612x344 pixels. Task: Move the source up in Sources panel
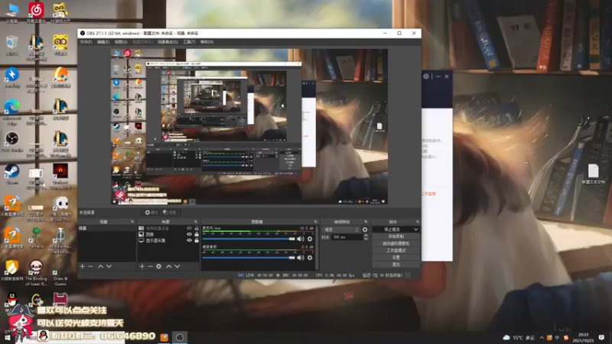(x=169, y=266)
